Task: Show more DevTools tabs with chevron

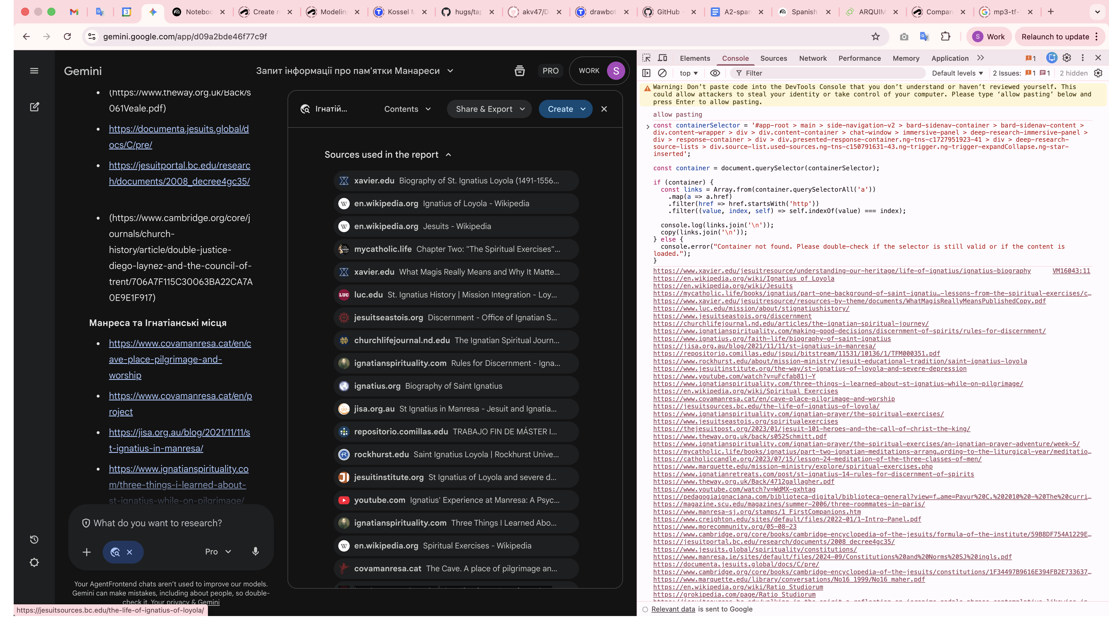Action: click(x=981, y=58)
